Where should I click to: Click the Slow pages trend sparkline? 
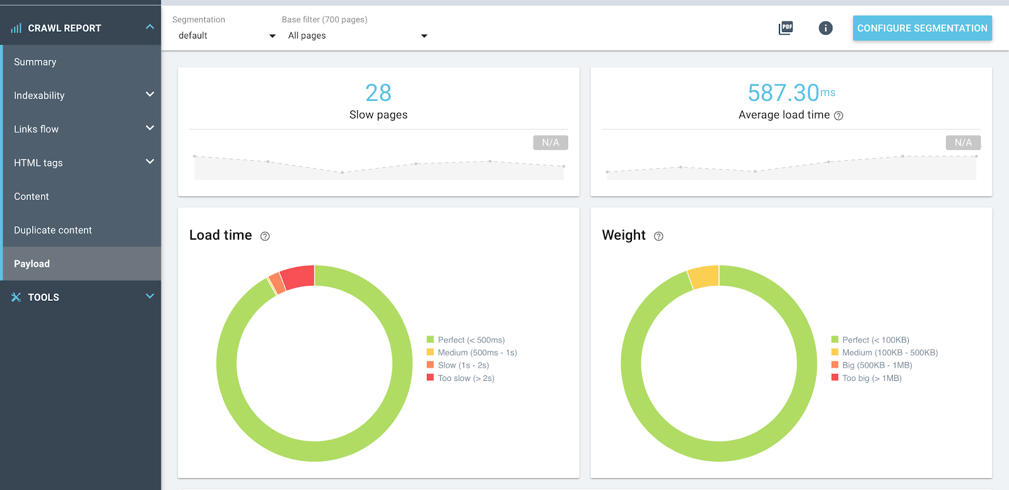(378, 167)
